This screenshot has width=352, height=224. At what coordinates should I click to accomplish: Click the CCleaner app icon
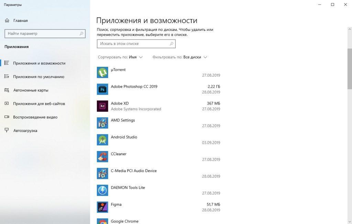[x=102, y=157]
